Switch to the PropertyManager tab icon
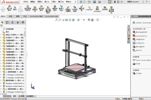The image size is (151, 100). coord(7,23)
